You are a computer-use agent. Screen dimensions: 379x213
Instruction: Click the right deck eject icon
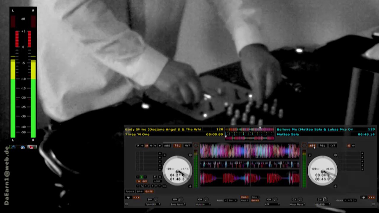[x=335, y=186]
